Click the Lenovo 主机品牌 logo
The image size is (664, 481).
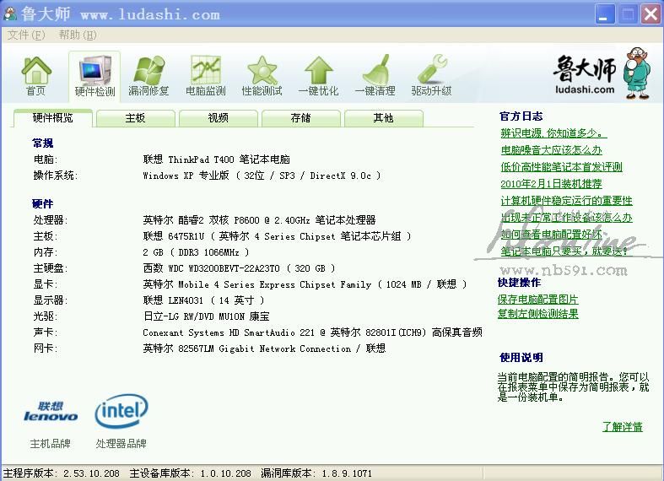click(51, 411)
